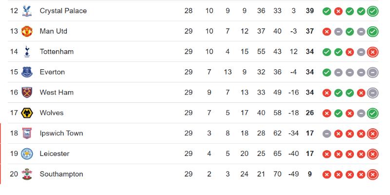Click the Ipswich Town club crest

pos(27,133)
